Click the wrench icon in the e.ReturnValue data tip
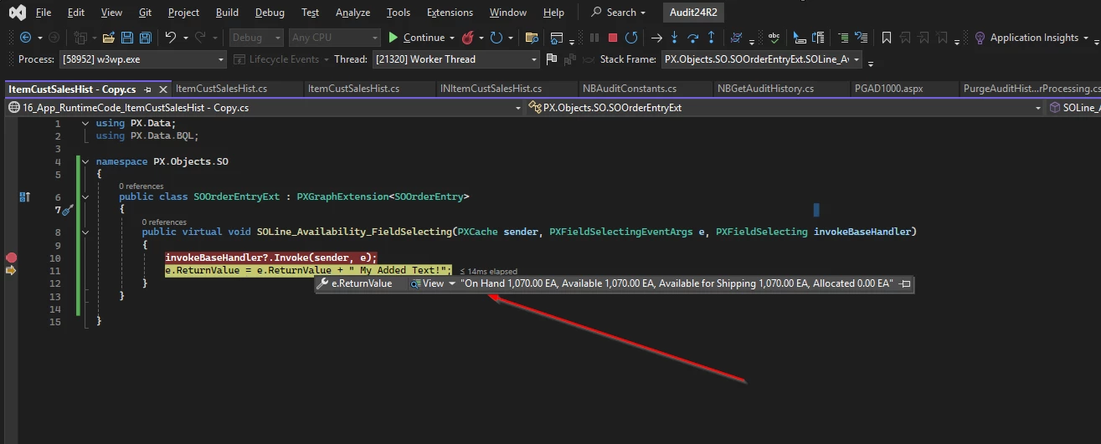The image size is (1101, 444). (322, 284)
